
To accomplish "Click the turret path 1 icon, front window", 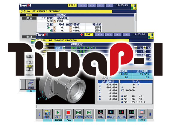I will click(151, 36).
